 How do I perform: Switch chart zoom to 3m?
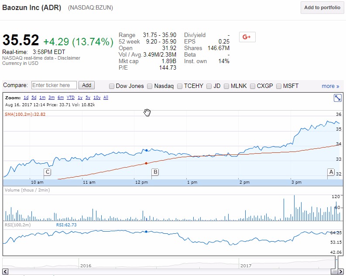point(51,98)
